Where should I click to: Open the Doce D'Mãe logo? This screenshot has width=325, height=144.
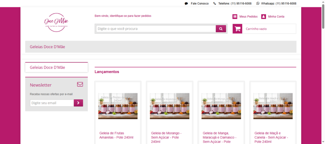pos(56,22)
